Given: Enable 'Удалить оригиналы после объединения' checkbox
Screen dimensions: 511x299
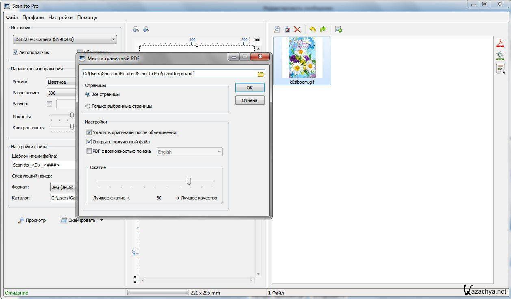Looking at the screenshot, I should click(89, 132).
